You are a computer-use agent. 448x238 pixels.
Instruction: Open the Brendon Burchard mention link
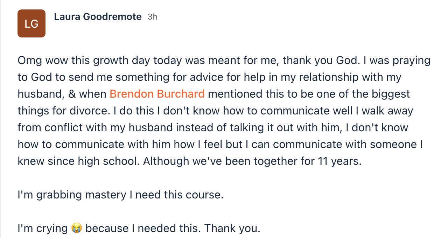[x=157, y=94]
